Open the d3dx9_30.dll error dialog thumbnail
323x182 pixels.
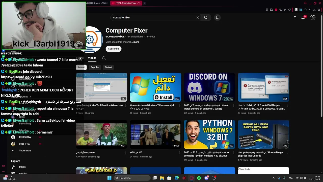263,87
